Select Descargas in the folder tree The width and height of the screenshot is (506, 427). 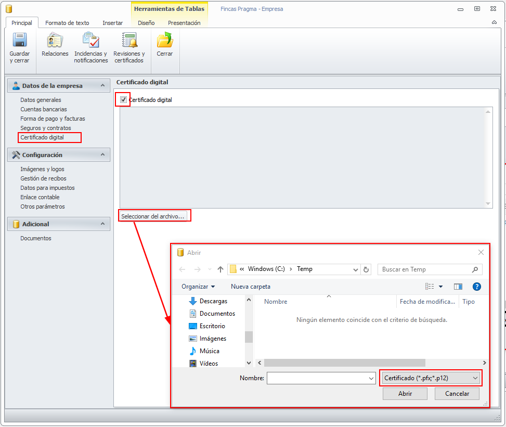(x=213, y=301)
